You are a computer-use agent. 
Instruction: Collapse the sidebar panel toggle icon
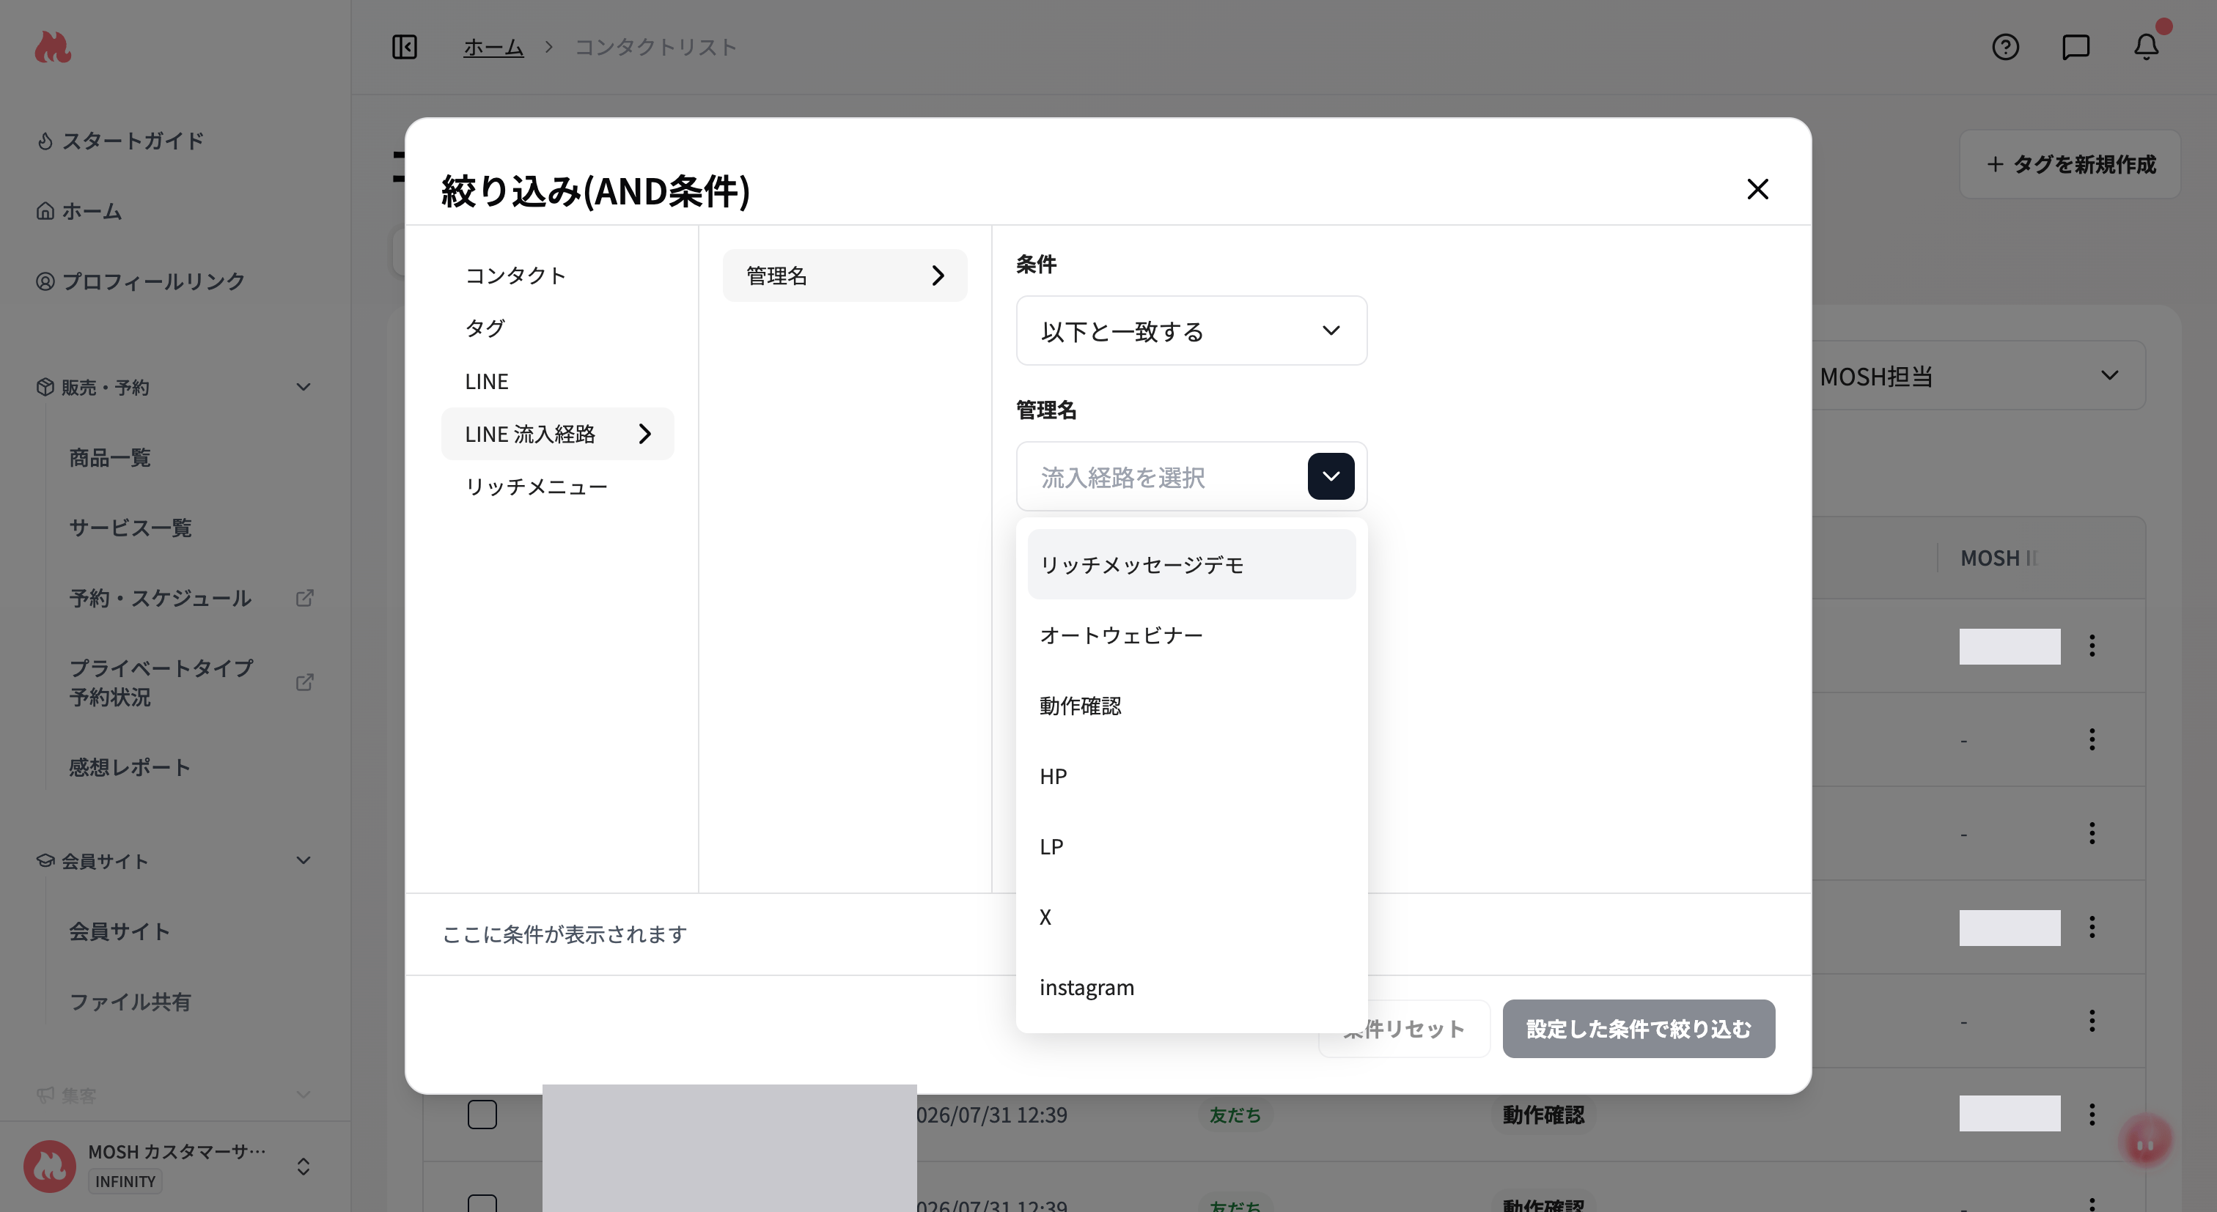click(405, 46)
